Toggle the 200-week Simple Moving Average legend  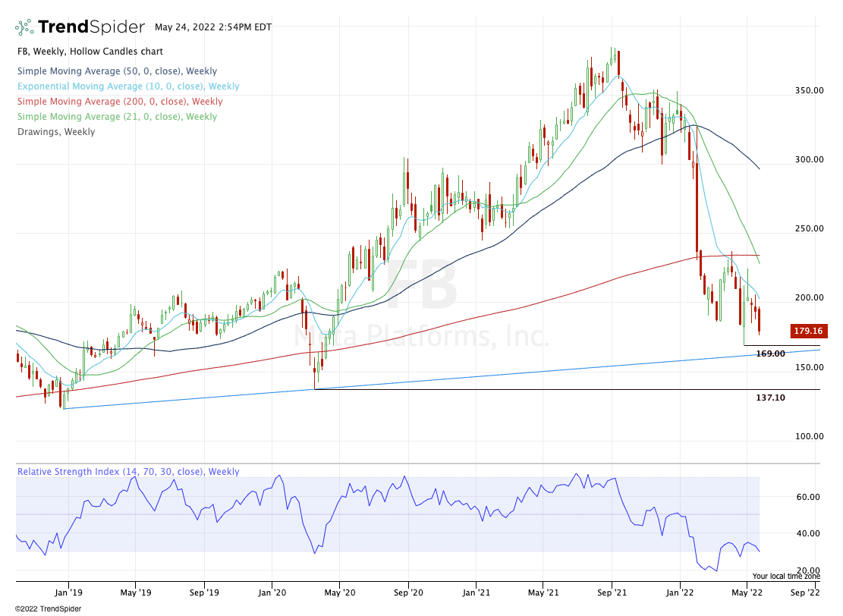tap(119, 102)
